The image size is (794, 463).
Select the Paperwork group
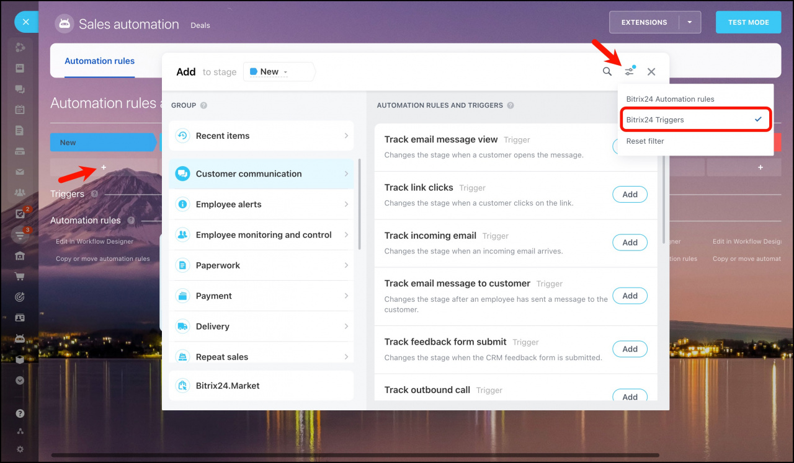click(261, 265)
